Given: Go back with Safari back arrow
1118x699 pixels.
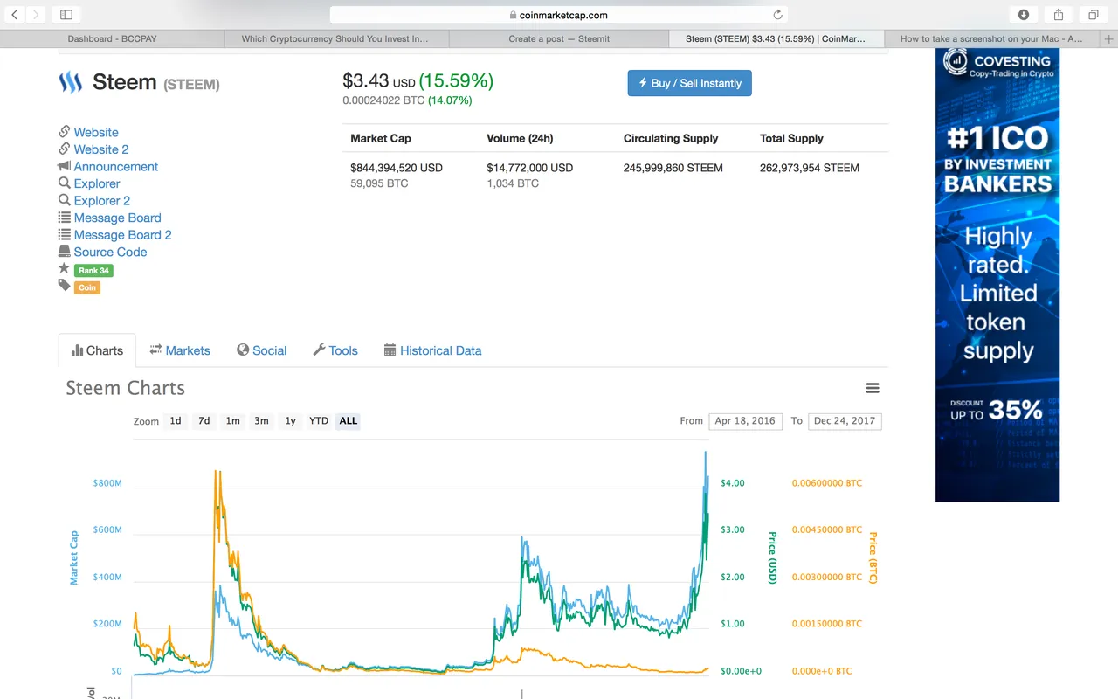Looking at the screenshot, I should click(x=15, y=15).
